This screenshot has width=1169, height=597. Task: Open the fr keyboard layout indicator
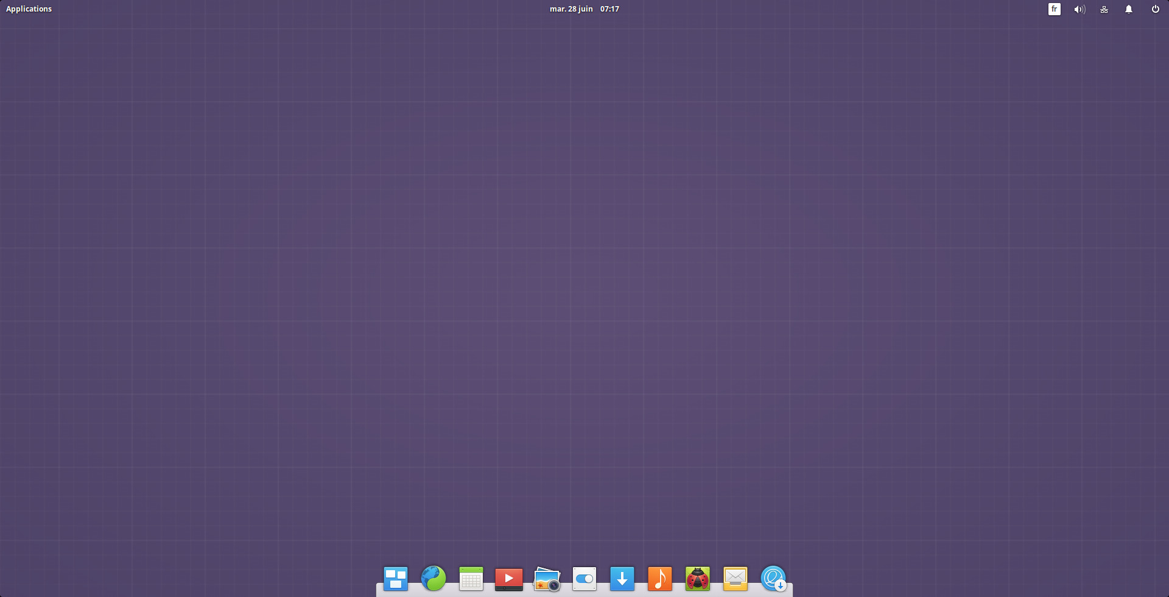[1054, 9]
